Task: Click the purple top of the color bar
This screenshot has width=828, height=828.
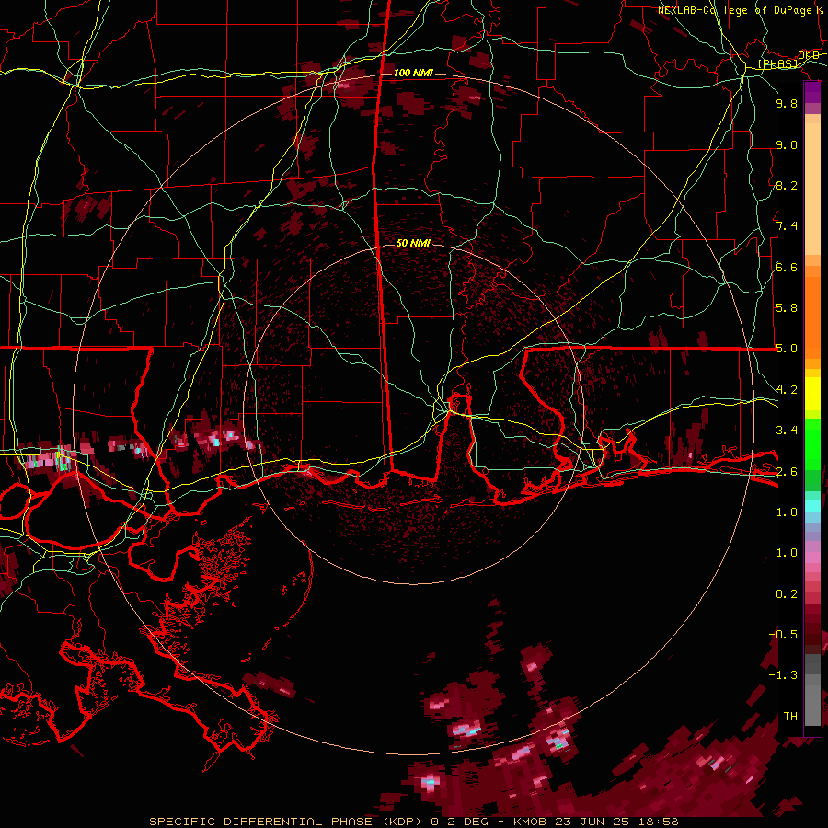Action: [x=812, y=92]
